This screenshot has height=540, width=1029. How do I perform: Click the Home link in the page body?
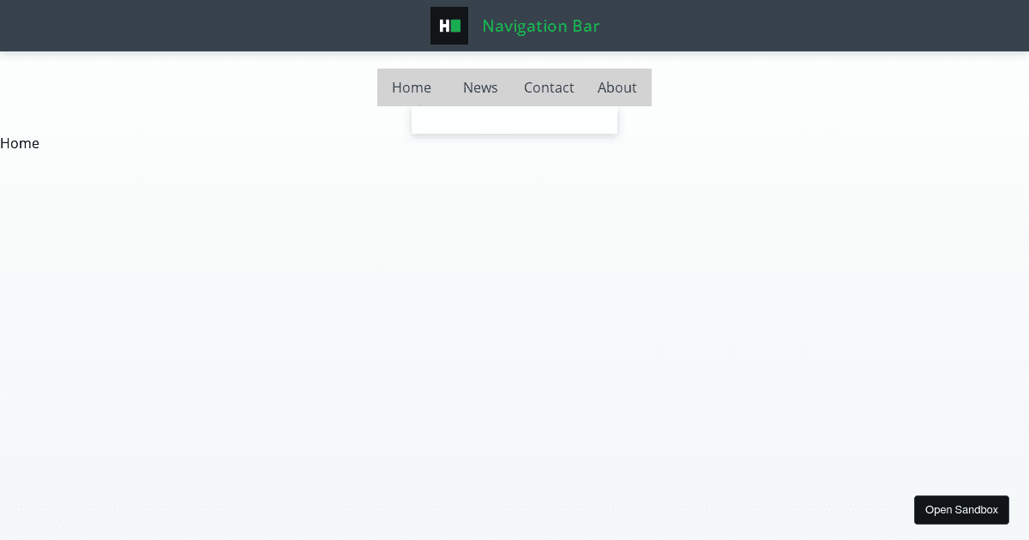click(19, 143)
